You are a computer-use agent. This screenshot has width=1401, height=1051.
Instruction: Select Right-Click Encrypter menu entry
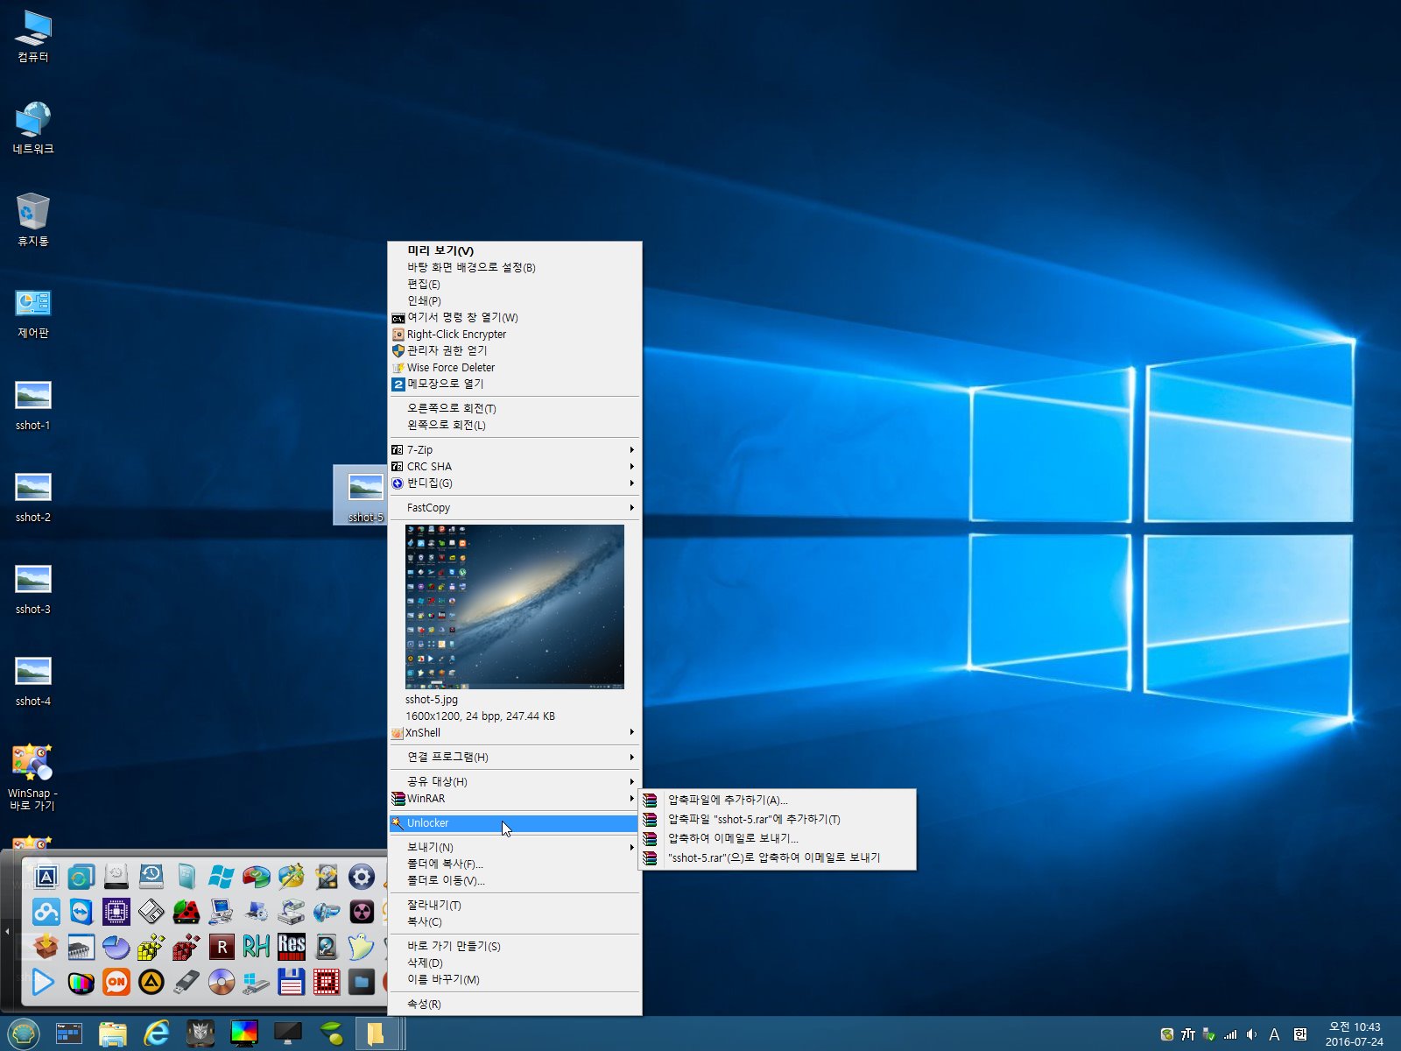(514, 334)
